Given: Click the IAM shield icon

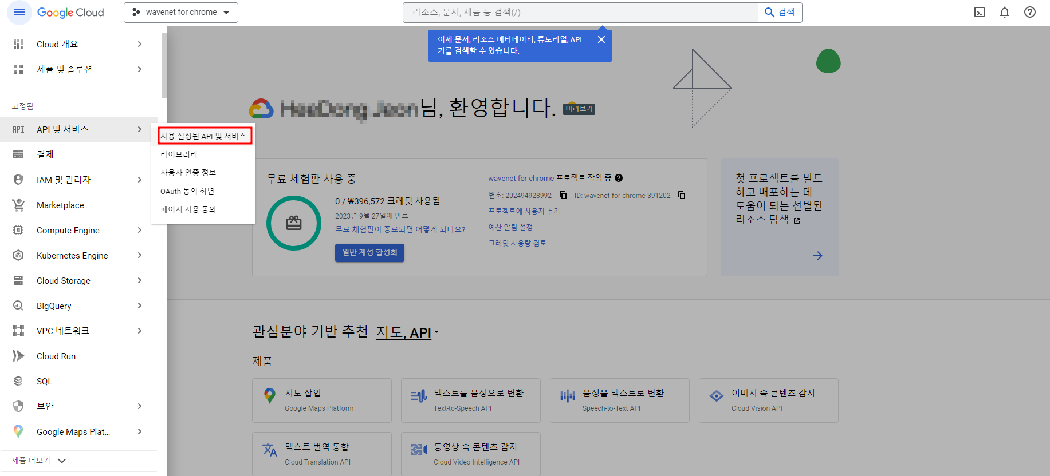Looking at the screenshot, I should coord(18,180).
